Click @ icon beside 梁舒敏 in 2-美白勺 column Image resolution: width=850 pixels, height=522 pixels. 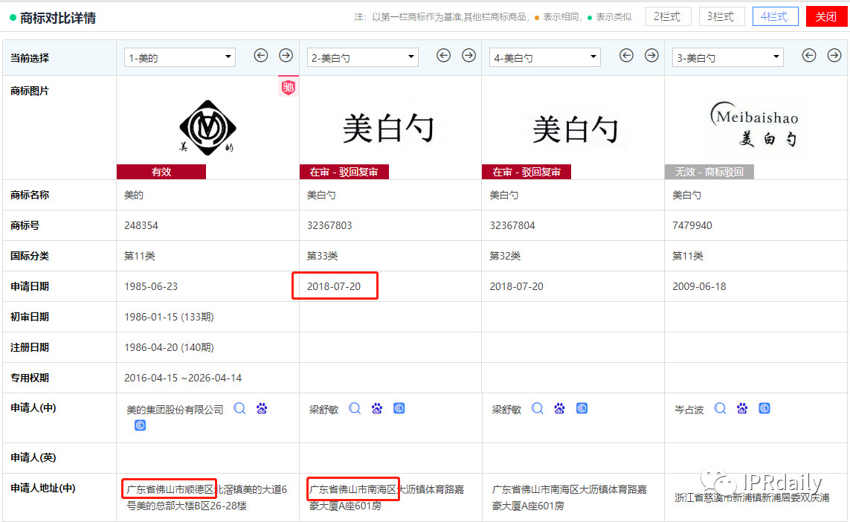tap(399, 409)
